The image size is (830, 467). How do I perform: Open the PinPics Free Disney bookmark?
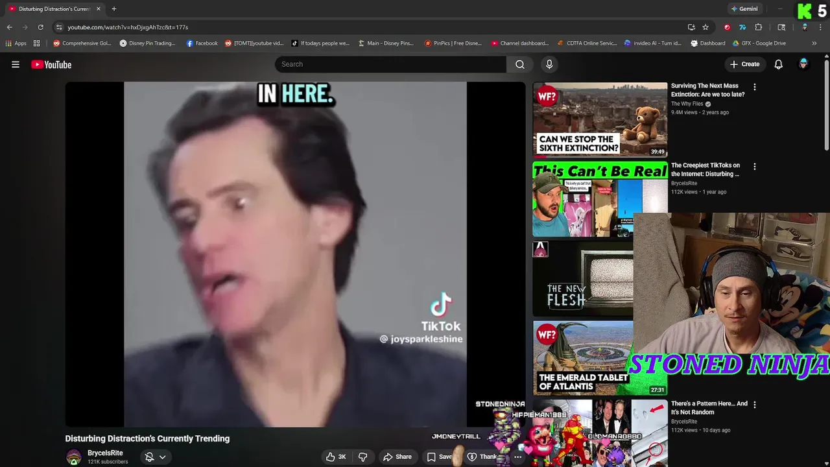pos(453,43)
